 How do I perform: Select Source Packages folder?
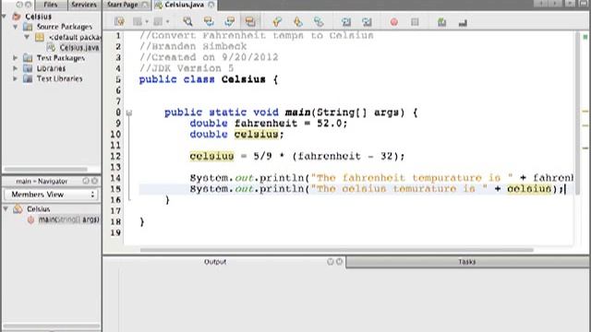click(64, 27)
